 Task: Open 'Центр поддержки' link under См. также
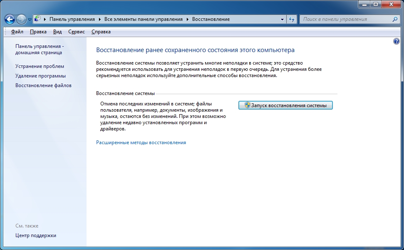[35, 235]
